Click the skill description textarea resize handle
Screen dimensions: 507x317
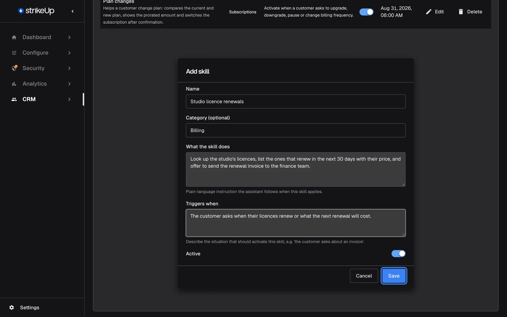[404, 185]
